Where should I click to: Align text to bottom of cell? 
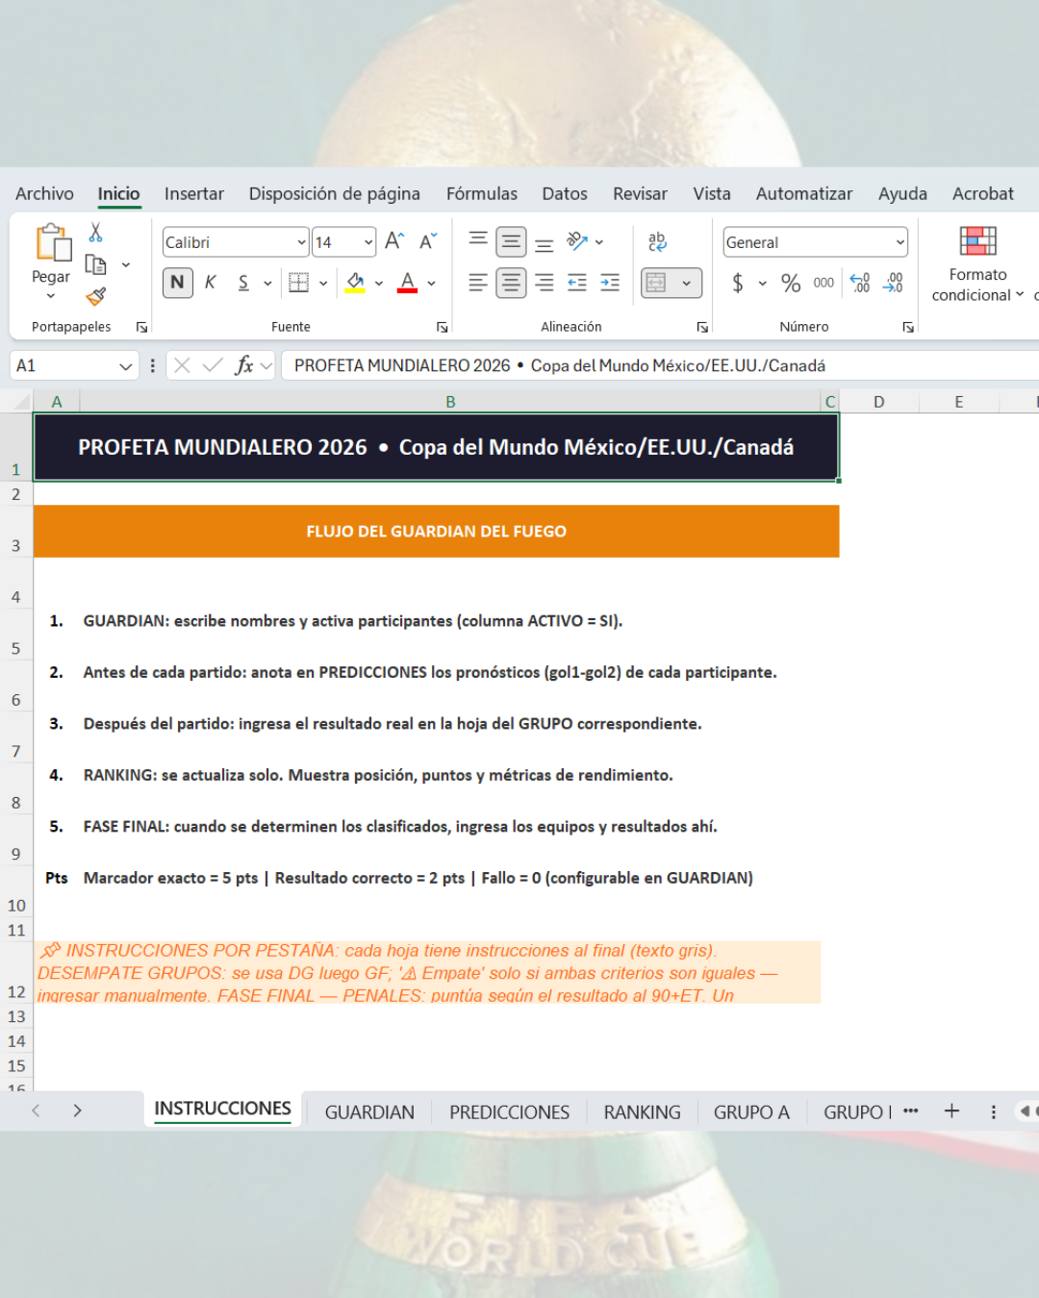point(545,242)
